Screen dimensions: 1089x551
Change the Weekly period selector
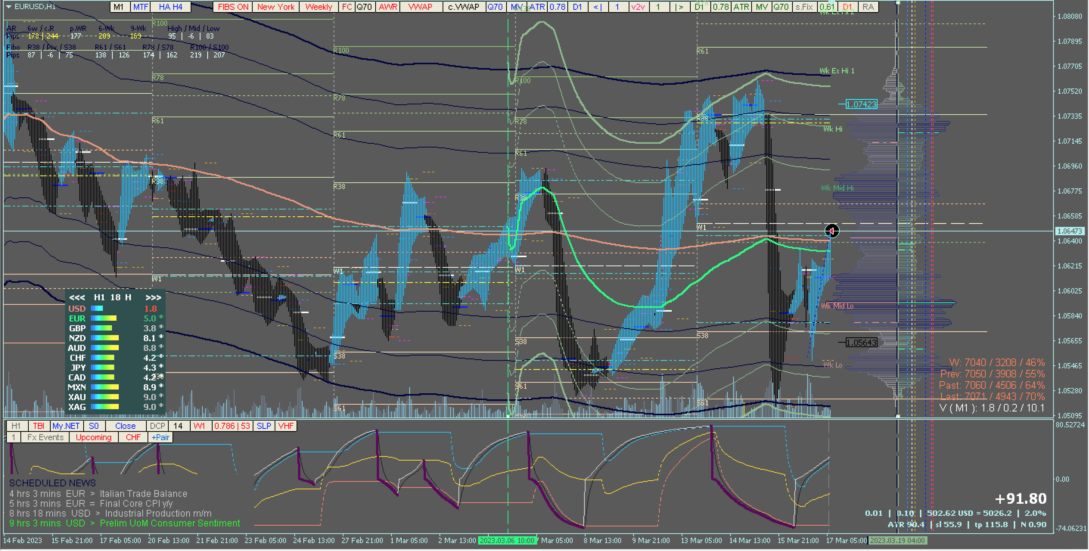(x=318, y=7)
